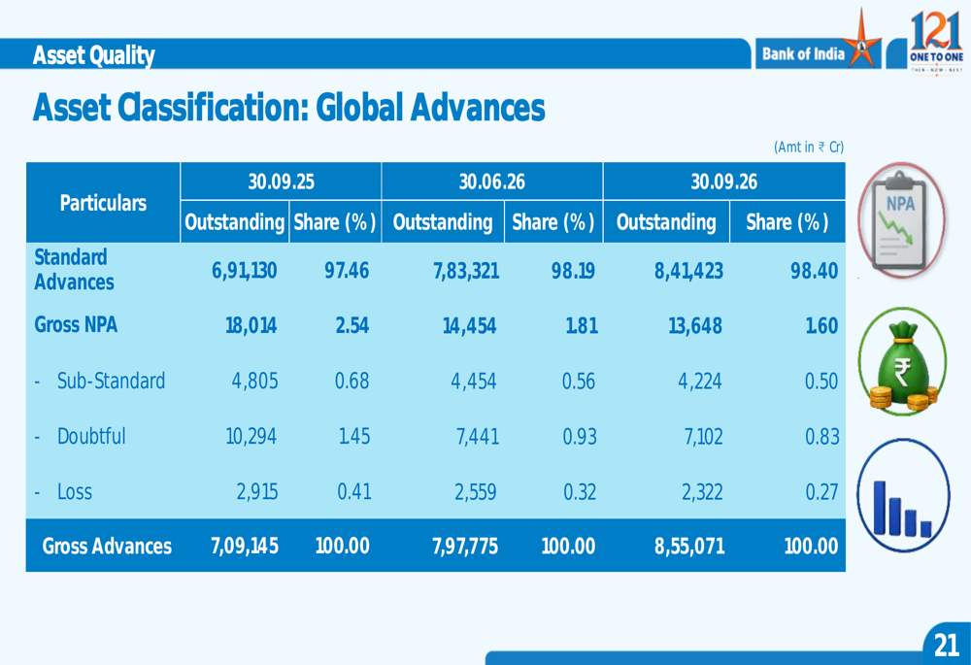This screenshot has height=665, width=971.
Task: Click Gross NPA share 1.60
Action: [x=821, y=326]
